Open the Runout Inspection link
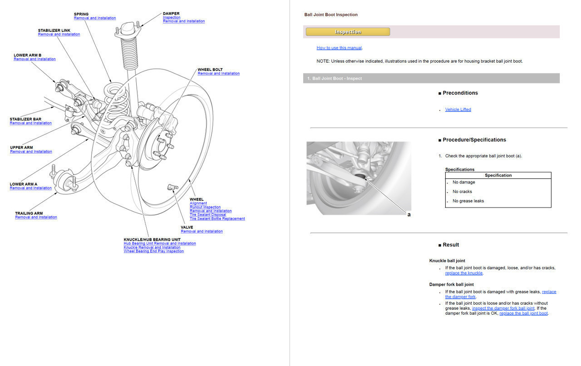Viewport: 581px width, 366px height. [x=205, y=207]
